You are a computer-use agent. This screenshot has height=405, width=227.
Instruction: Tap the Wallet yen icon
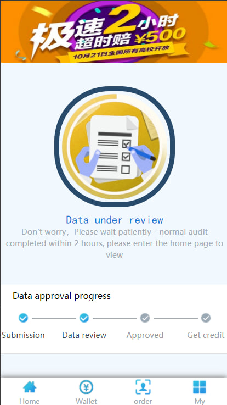[86, 387]
